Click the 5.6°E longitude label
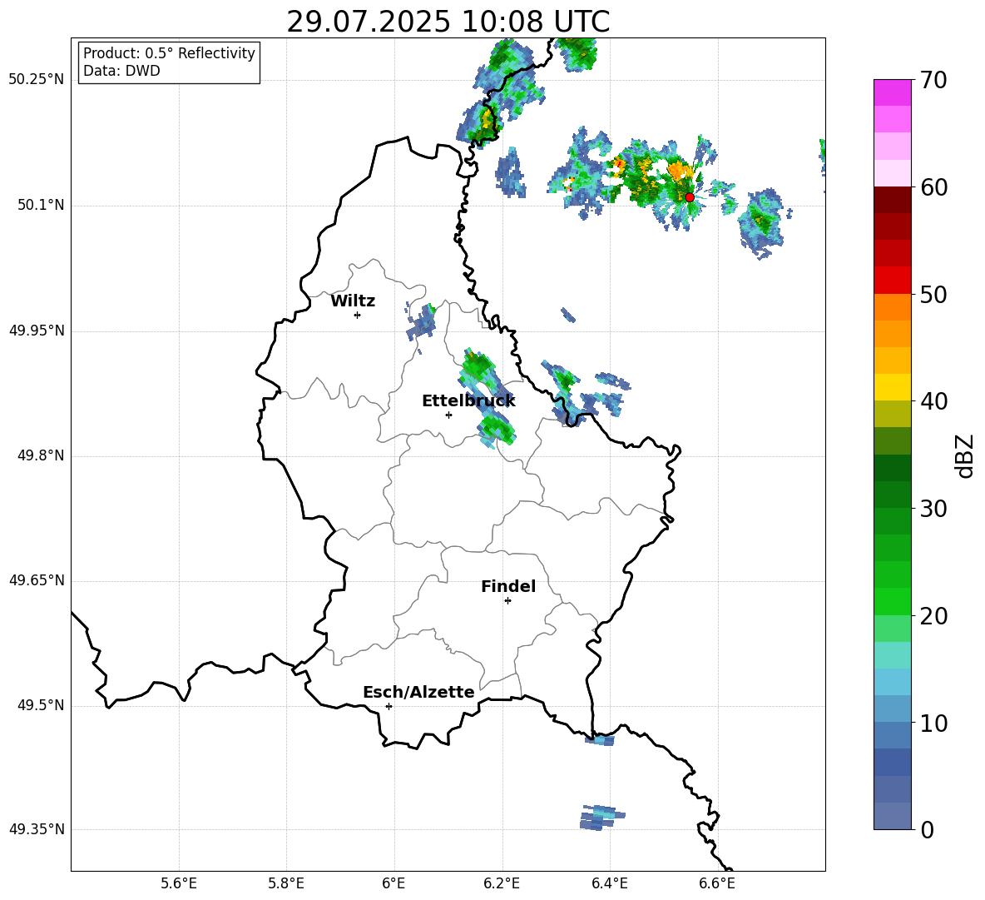Image resolution: width=985 pixels, height=900 pixels. [x=179, y=884]
